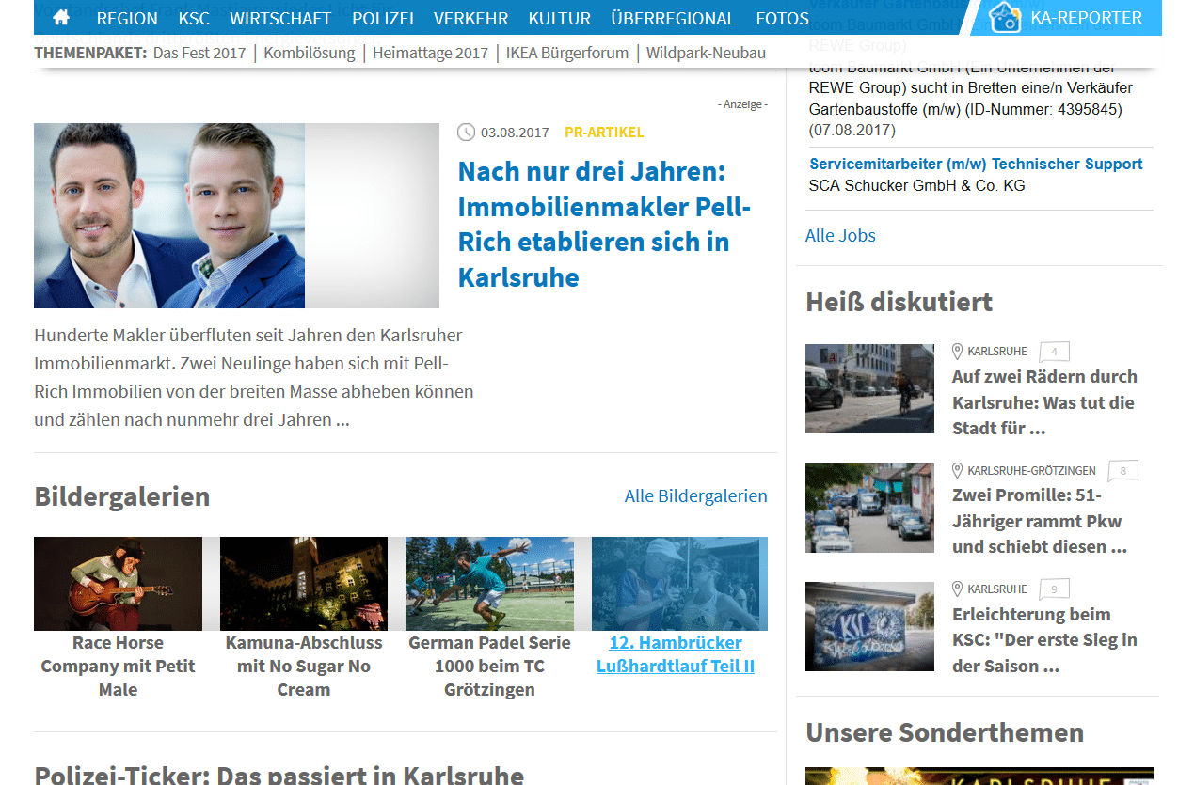Open '12. Hambrücker Lußhardtlauf Teil II' link
This screenshot has width=1194, height=785.
tap(676, 654)
